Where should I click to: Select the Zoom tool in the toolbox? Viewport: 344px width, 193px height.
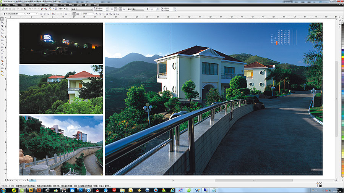point(2,29)
